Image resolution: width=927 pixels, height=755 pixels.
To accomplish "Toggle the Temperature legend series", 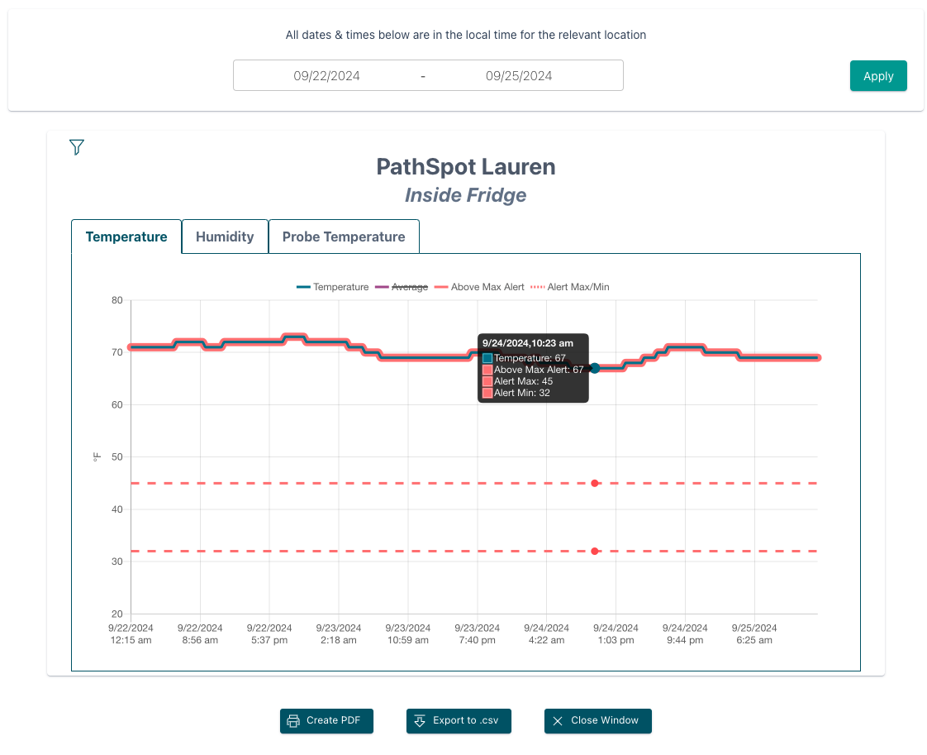I will 332,287.
